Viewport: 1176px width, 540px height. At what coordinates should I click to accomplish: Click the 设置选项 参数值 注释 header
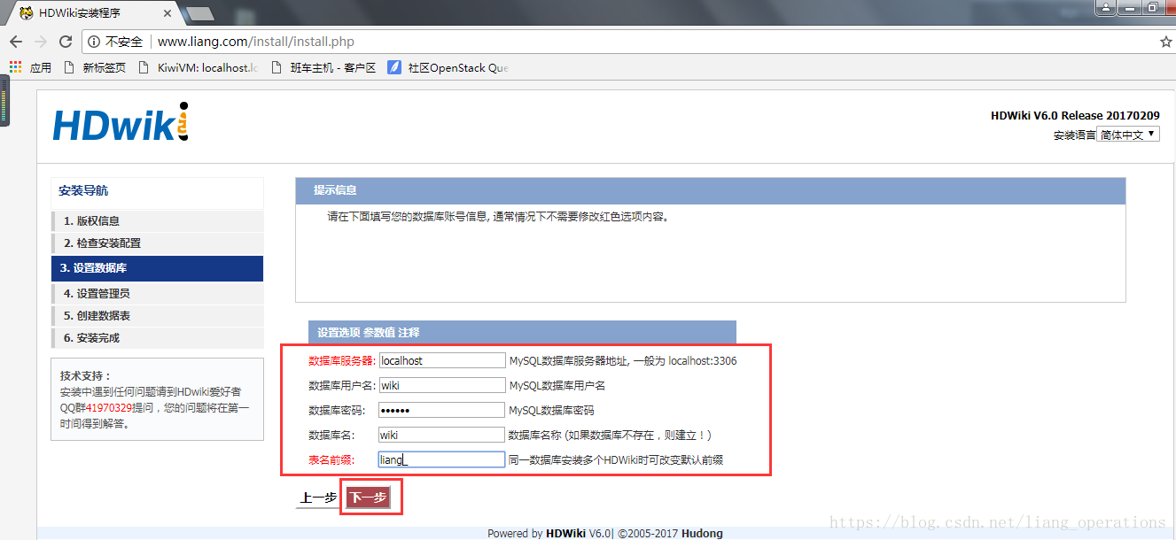point(522,333)
